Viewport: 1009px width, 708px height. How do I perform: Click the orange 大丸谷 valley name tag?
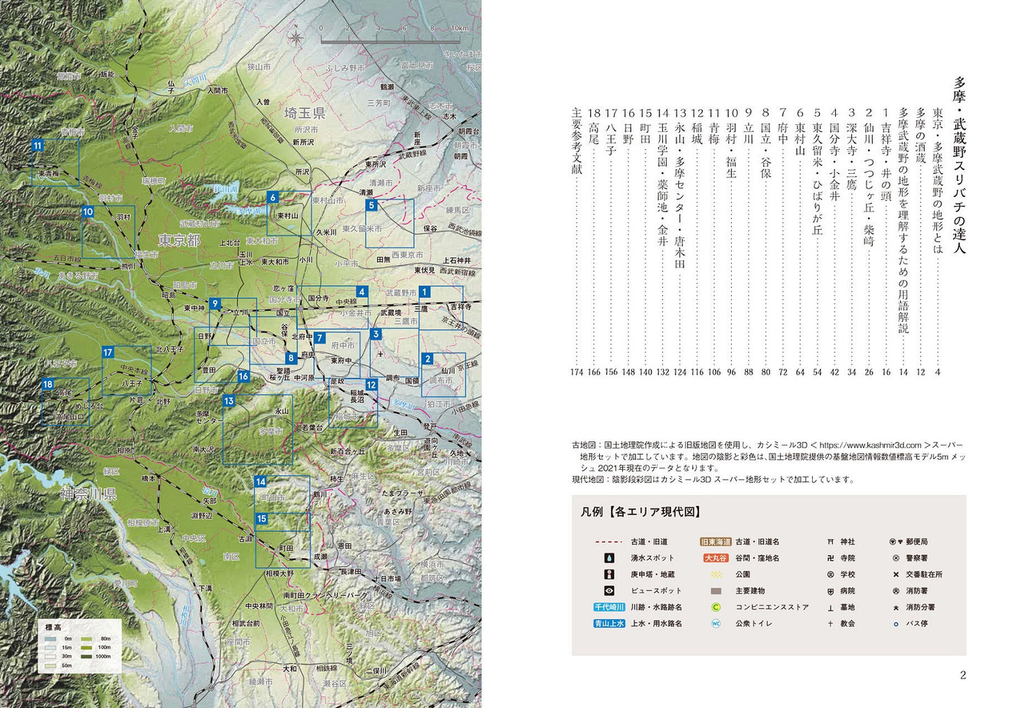click(716, 558)
